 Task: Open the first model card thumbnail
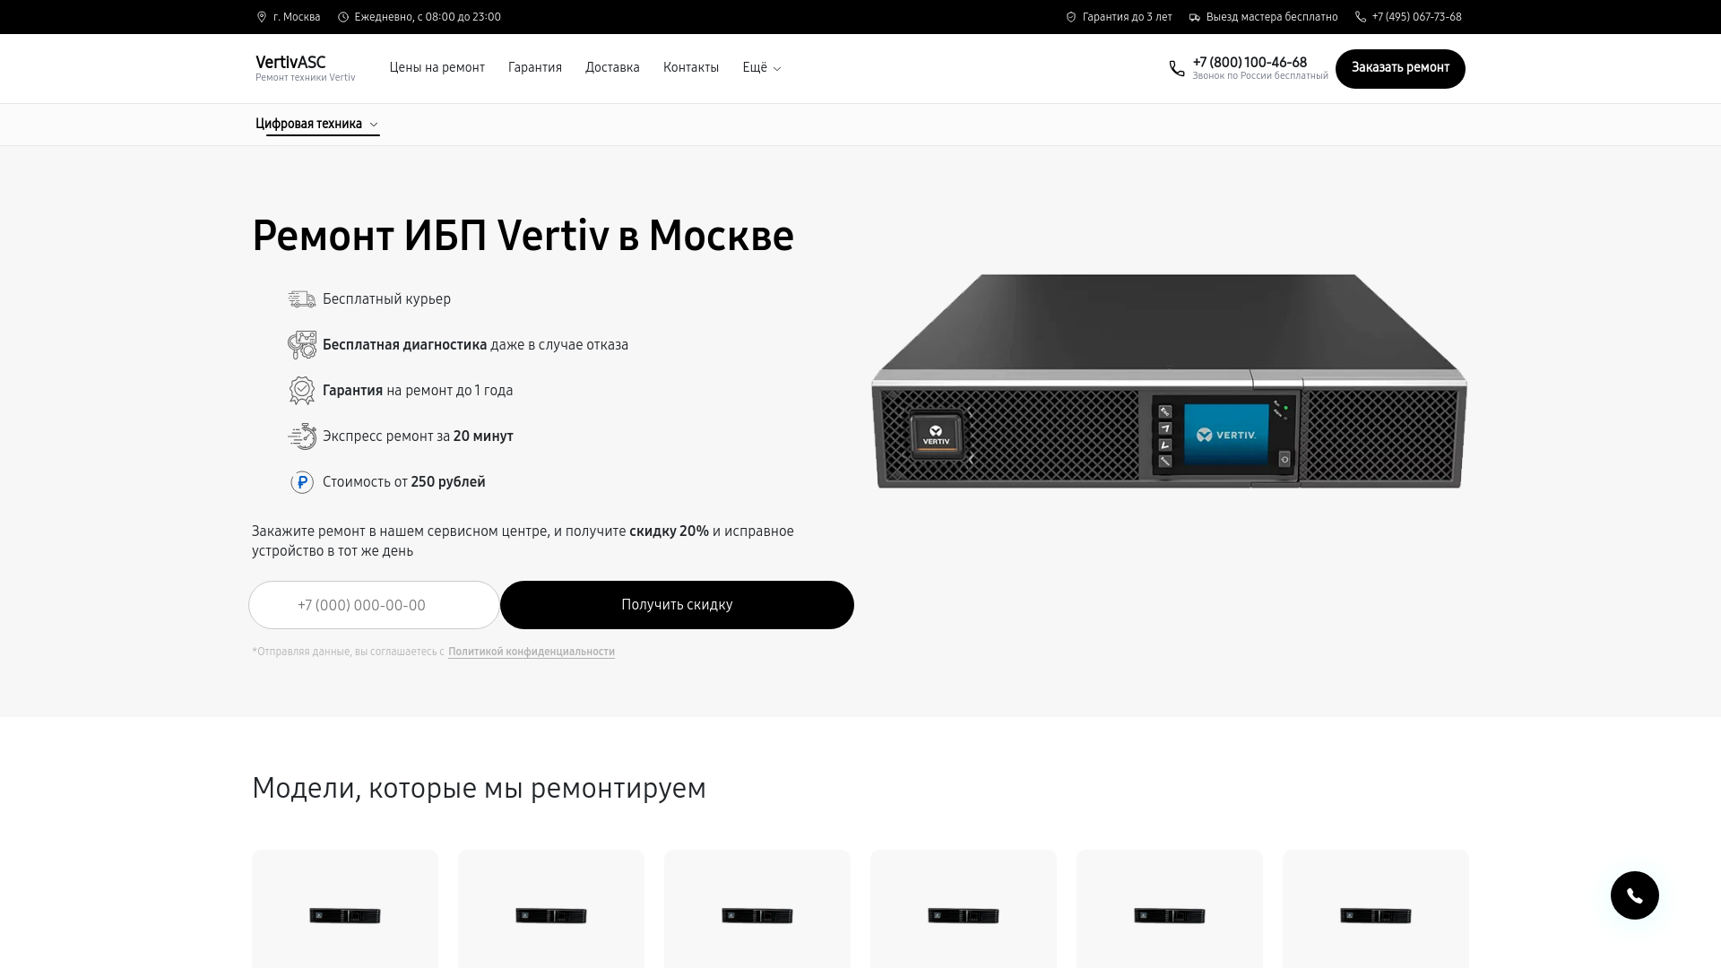[345, 915]
